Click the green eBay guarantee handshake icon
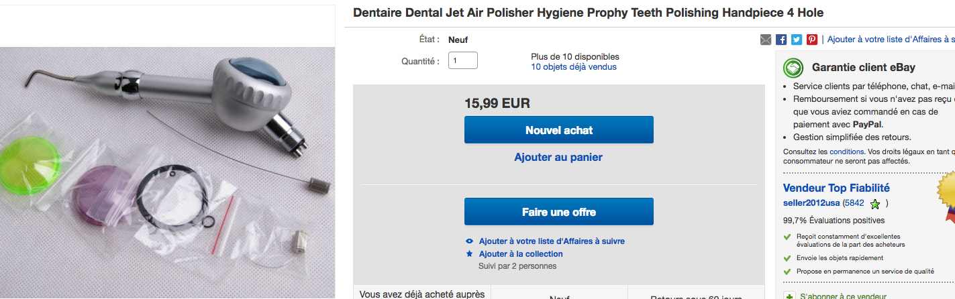This screenshot has height=299, width=955. click(x=794, y=68)
